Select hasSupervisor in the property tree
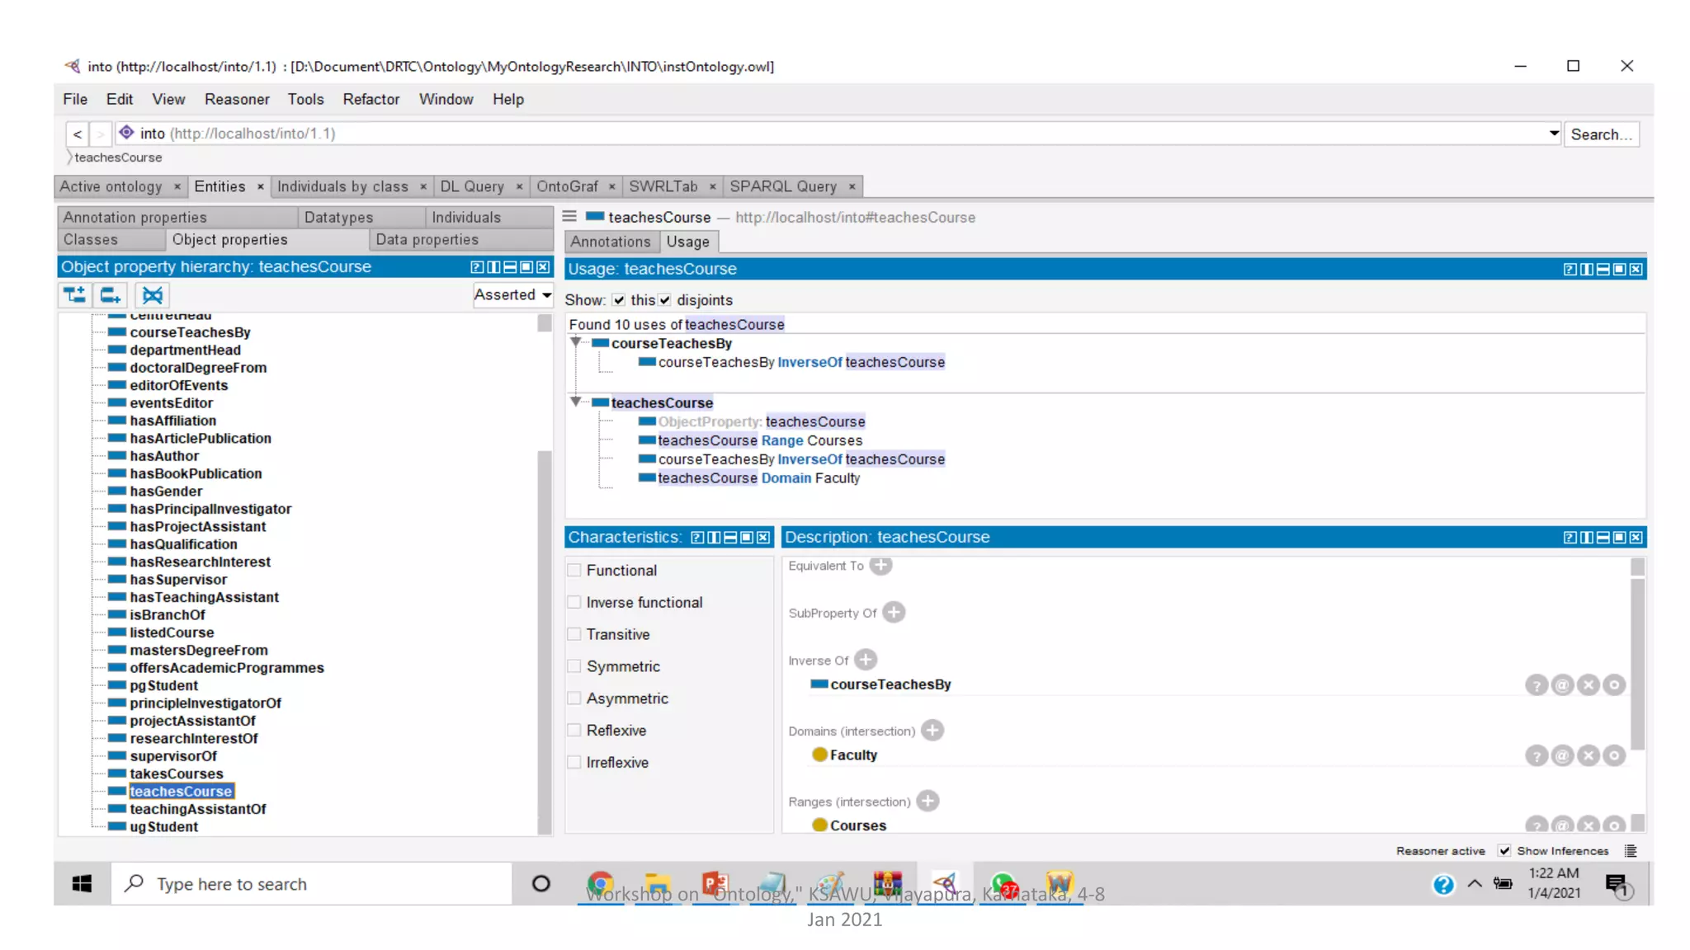1690x950 pixels. click(x=178, y=580)
